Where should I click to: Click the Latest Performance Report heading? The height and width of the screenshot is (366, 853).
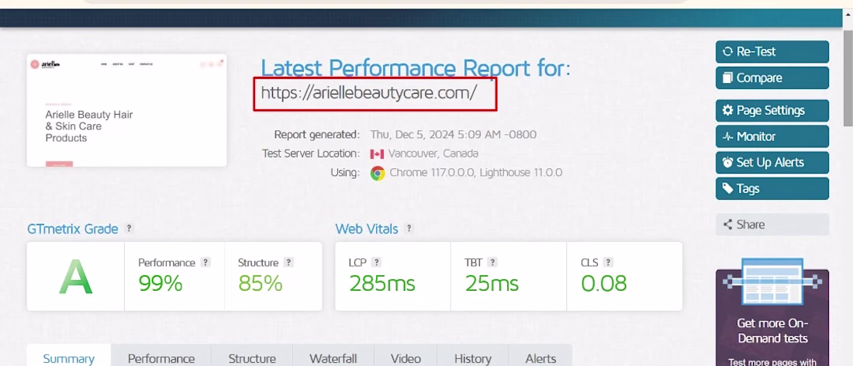(416, 68)
